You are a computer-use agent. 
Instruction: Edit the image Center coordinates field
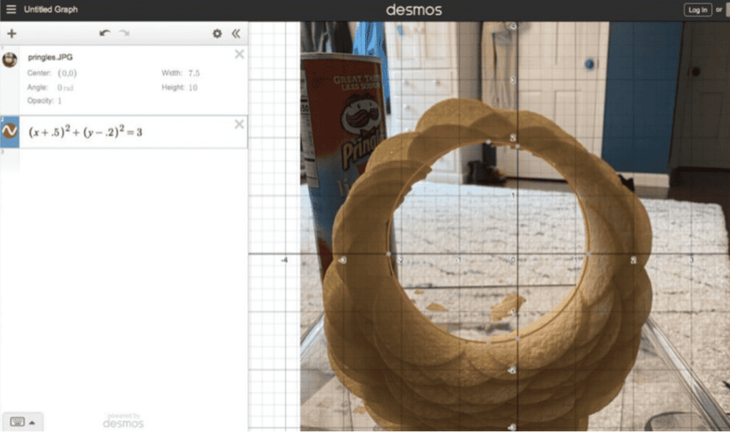(x=67, y=73)
